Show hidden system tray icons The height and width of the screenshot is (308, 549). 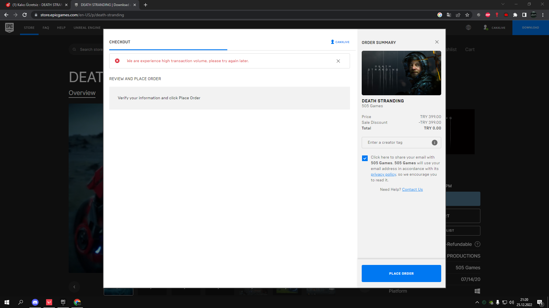(x=477, y=302)
